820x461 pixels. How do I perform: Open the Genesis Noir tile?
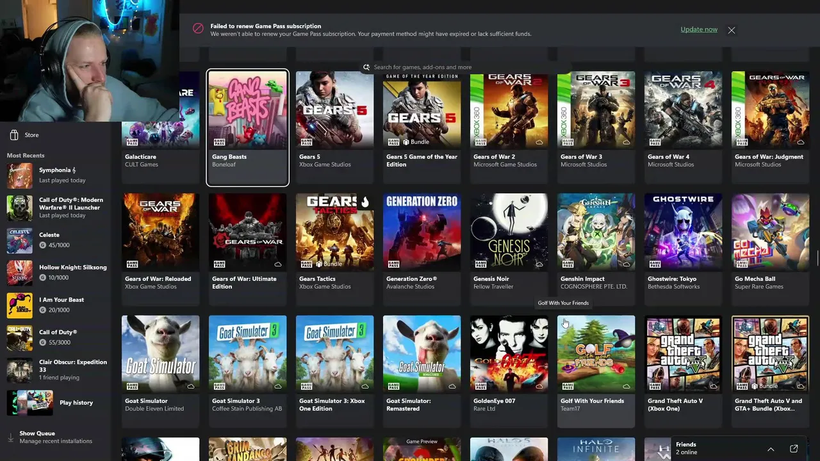point(509,249)
